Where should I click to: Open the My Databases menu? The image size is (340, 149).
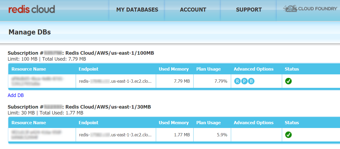137,10
